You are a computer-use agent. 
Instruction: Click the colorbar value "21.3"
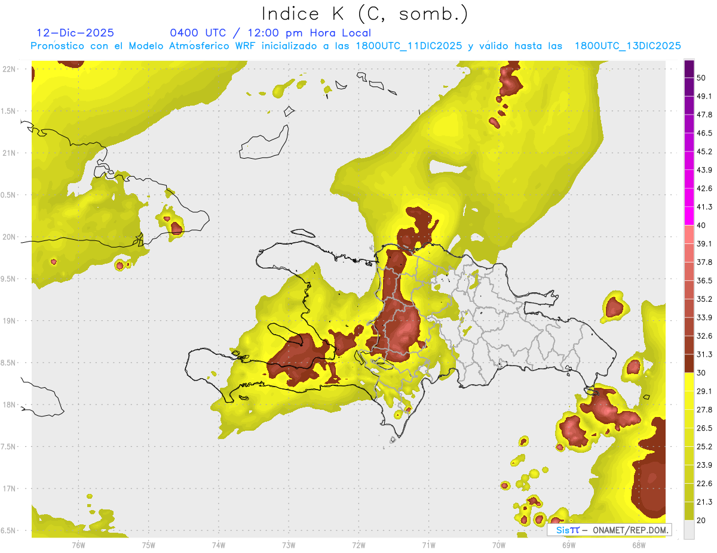tap(704, 502)
